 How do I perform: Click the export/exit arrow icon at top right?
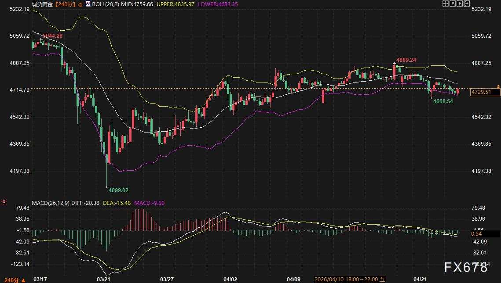point(467,4)
